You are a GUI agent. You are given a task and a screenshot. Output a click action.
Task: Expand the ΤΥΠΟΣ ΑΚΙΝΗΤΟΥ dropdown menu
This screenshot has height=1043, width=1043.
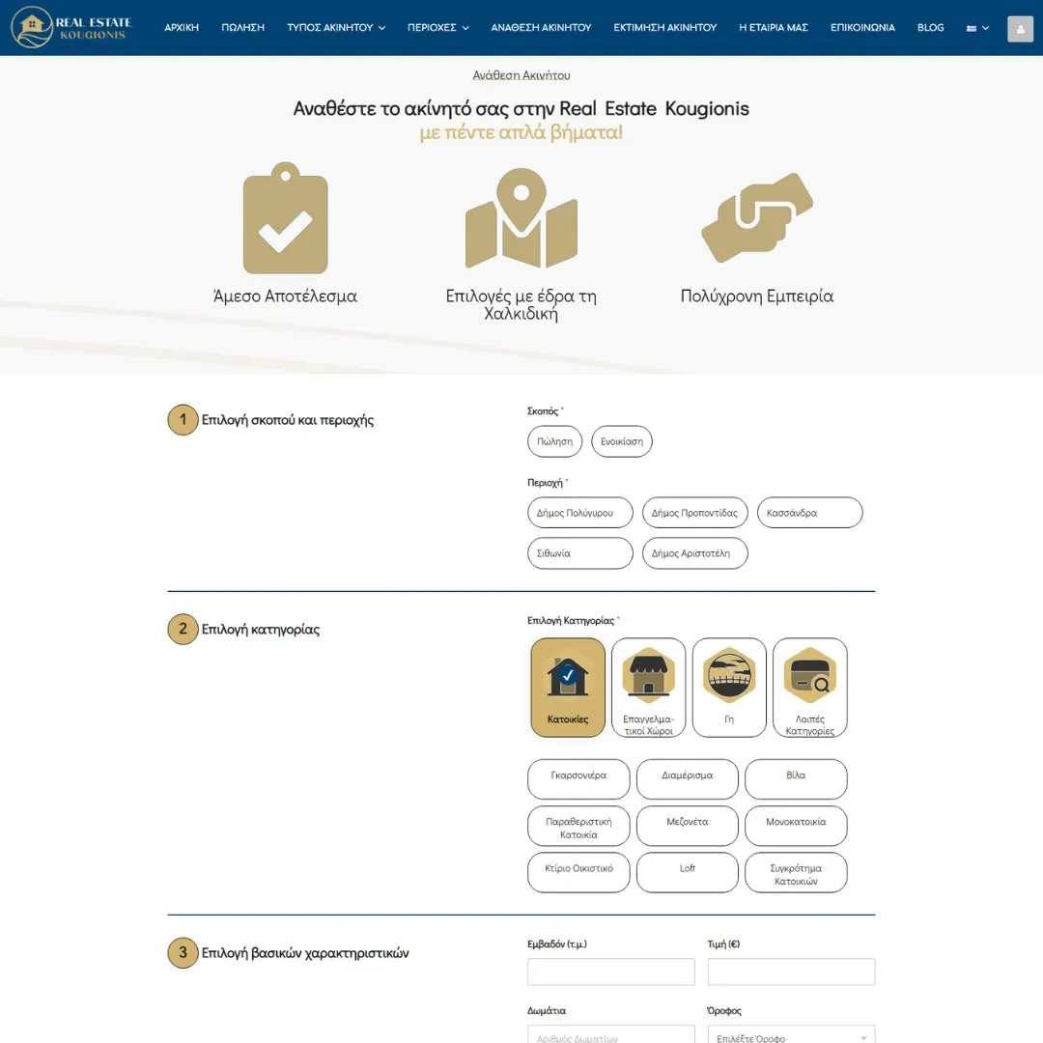[x=336, y=28]
